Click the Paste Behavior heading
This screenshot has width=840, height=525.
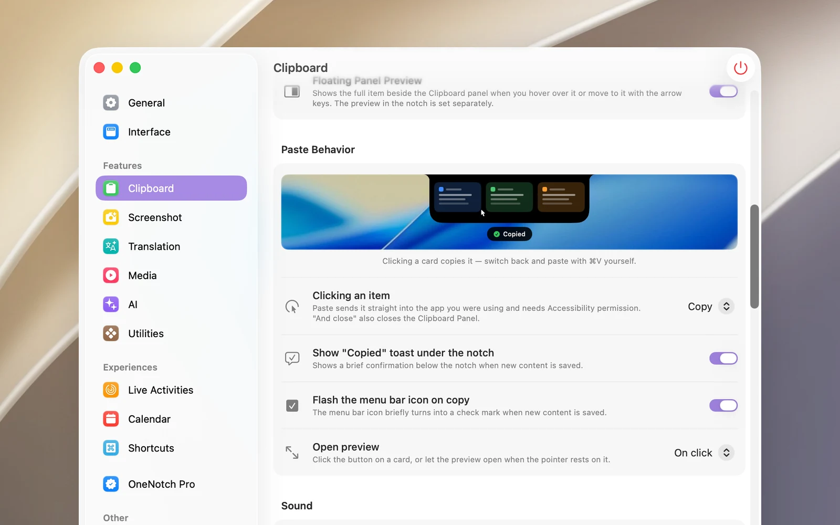pyautogui.click(x=318, y=150)
